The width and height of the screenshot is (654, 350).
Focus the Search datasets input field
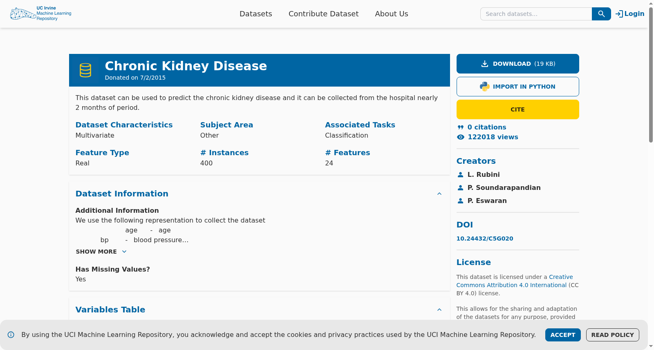click(x=536, y=14)
